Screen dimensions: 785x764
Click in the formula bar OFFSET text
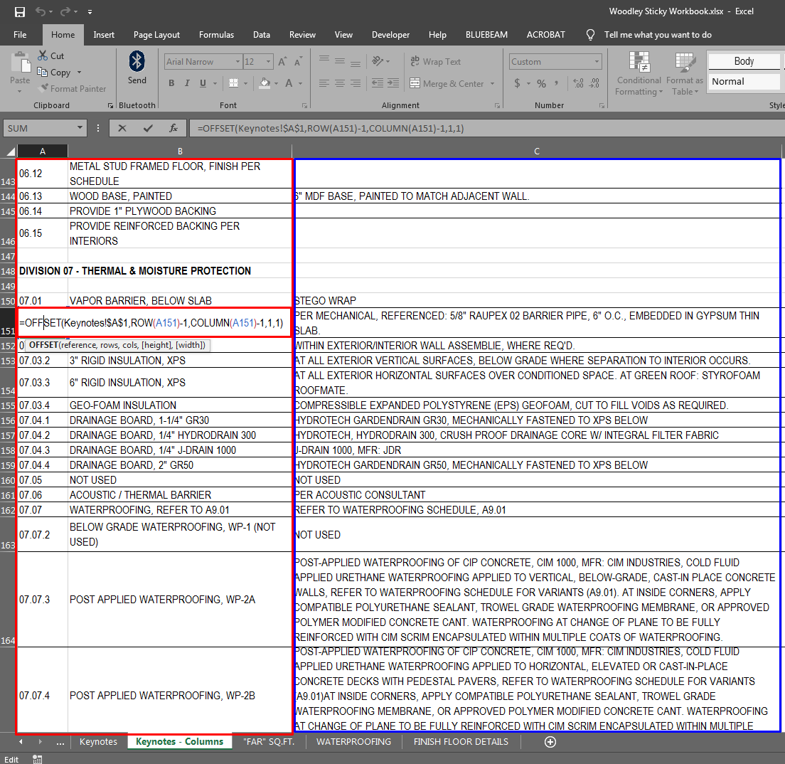(331, 128)
